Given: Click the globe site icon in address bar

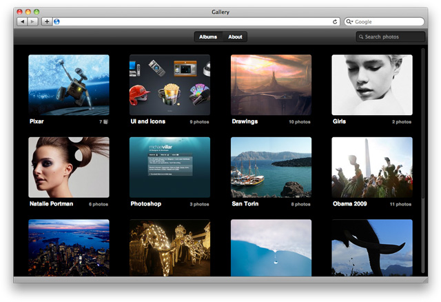Looking at the screenshot, I should click(57, 21).
